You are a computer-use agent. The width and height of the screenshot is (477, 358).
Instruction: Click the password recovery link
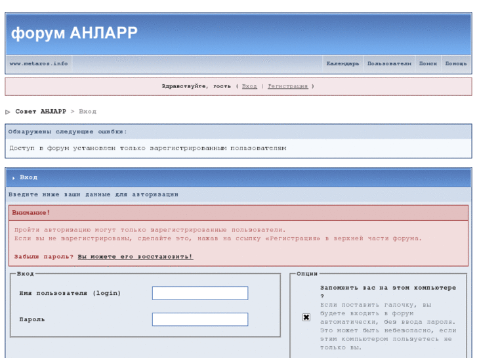click(x=135, y=257)
